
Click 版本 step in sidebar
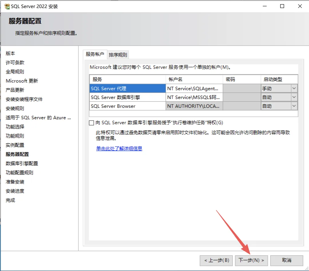tap(10, 53)
